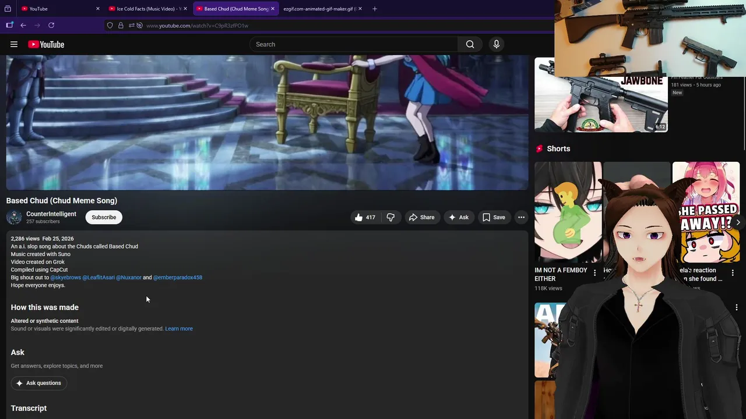Click the YouTube logo
The width and height of the screenshot is (746, 419).
tap(46, 44)
